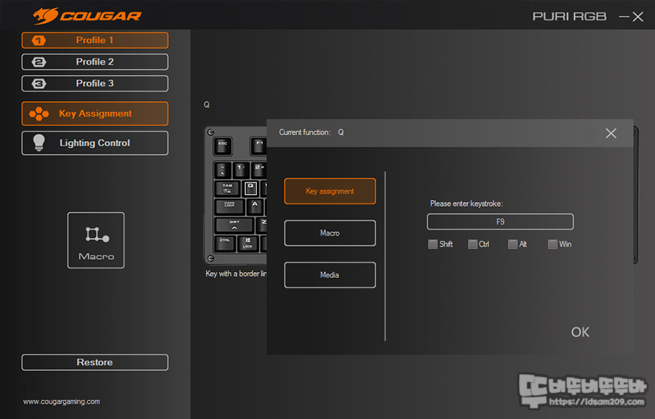This screenshot has width=655, height=419.
Task: Enable the Win modifier checkbox
Action: point(552,244)
